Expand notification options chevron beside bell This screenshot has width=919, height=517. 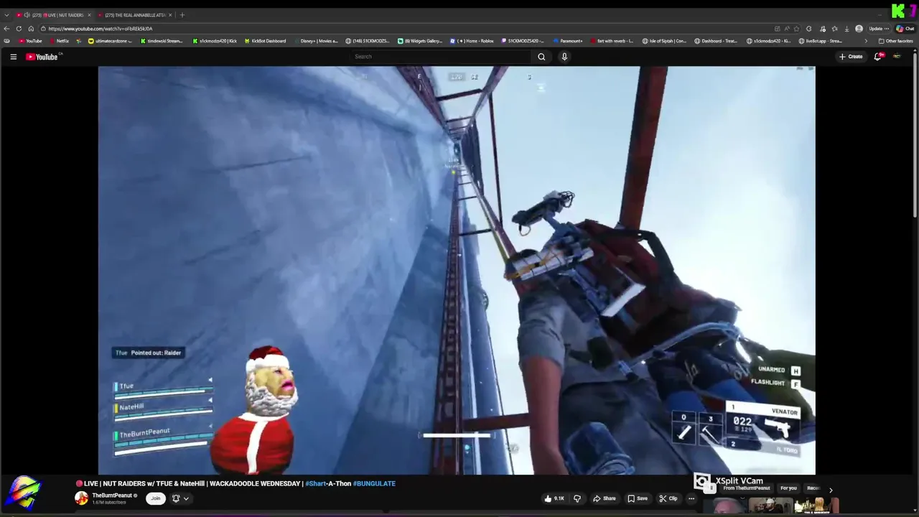[x=186, y=498]
